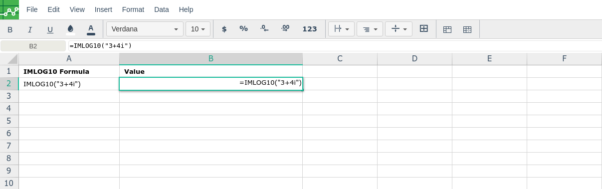Open the background fill color picker
The image size is (602, 189).
(x=70, y=29)
